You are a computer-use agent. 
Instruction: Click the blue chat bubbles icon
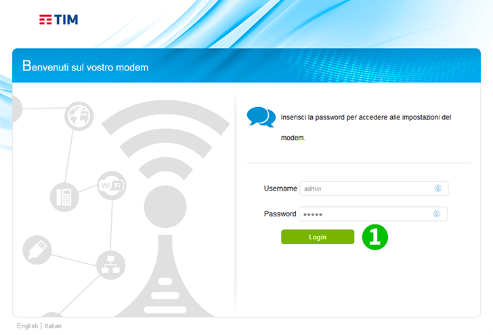coord(261,117)
